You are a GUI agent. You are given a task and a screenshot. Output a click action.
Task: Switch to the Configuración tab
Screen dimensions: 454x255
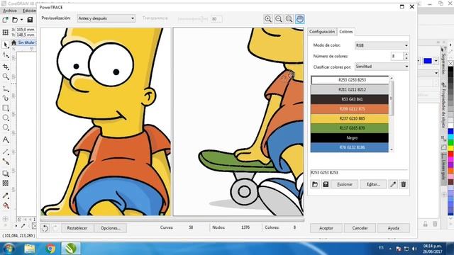tap(322, 31)
